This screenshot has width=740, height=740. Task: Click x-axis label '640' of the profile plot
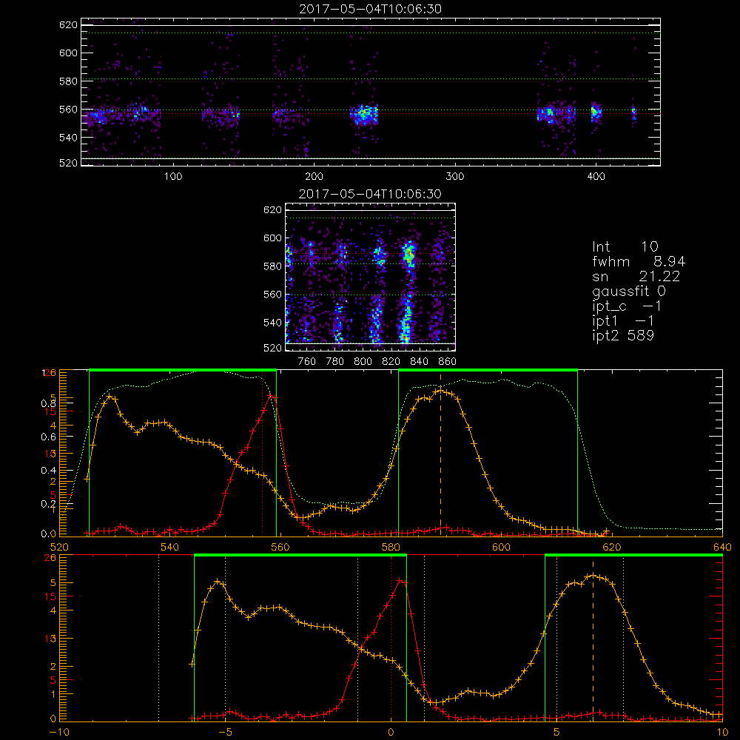pyautogui.click(x=722, y=547)
